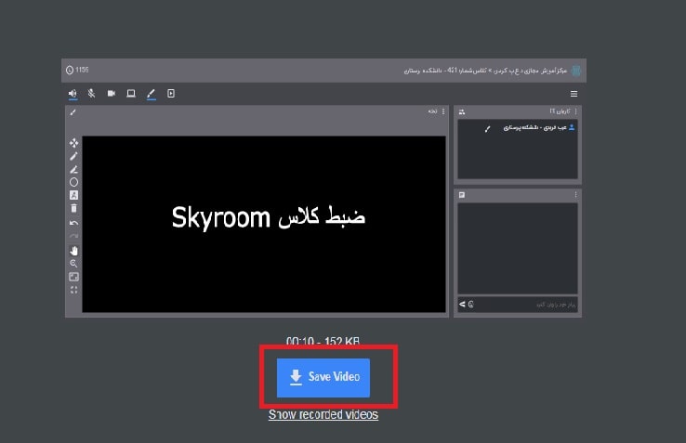Select the move arrows tool
Image resolution: width=686 pixels, height=443 pixels.
coord(74,143)
